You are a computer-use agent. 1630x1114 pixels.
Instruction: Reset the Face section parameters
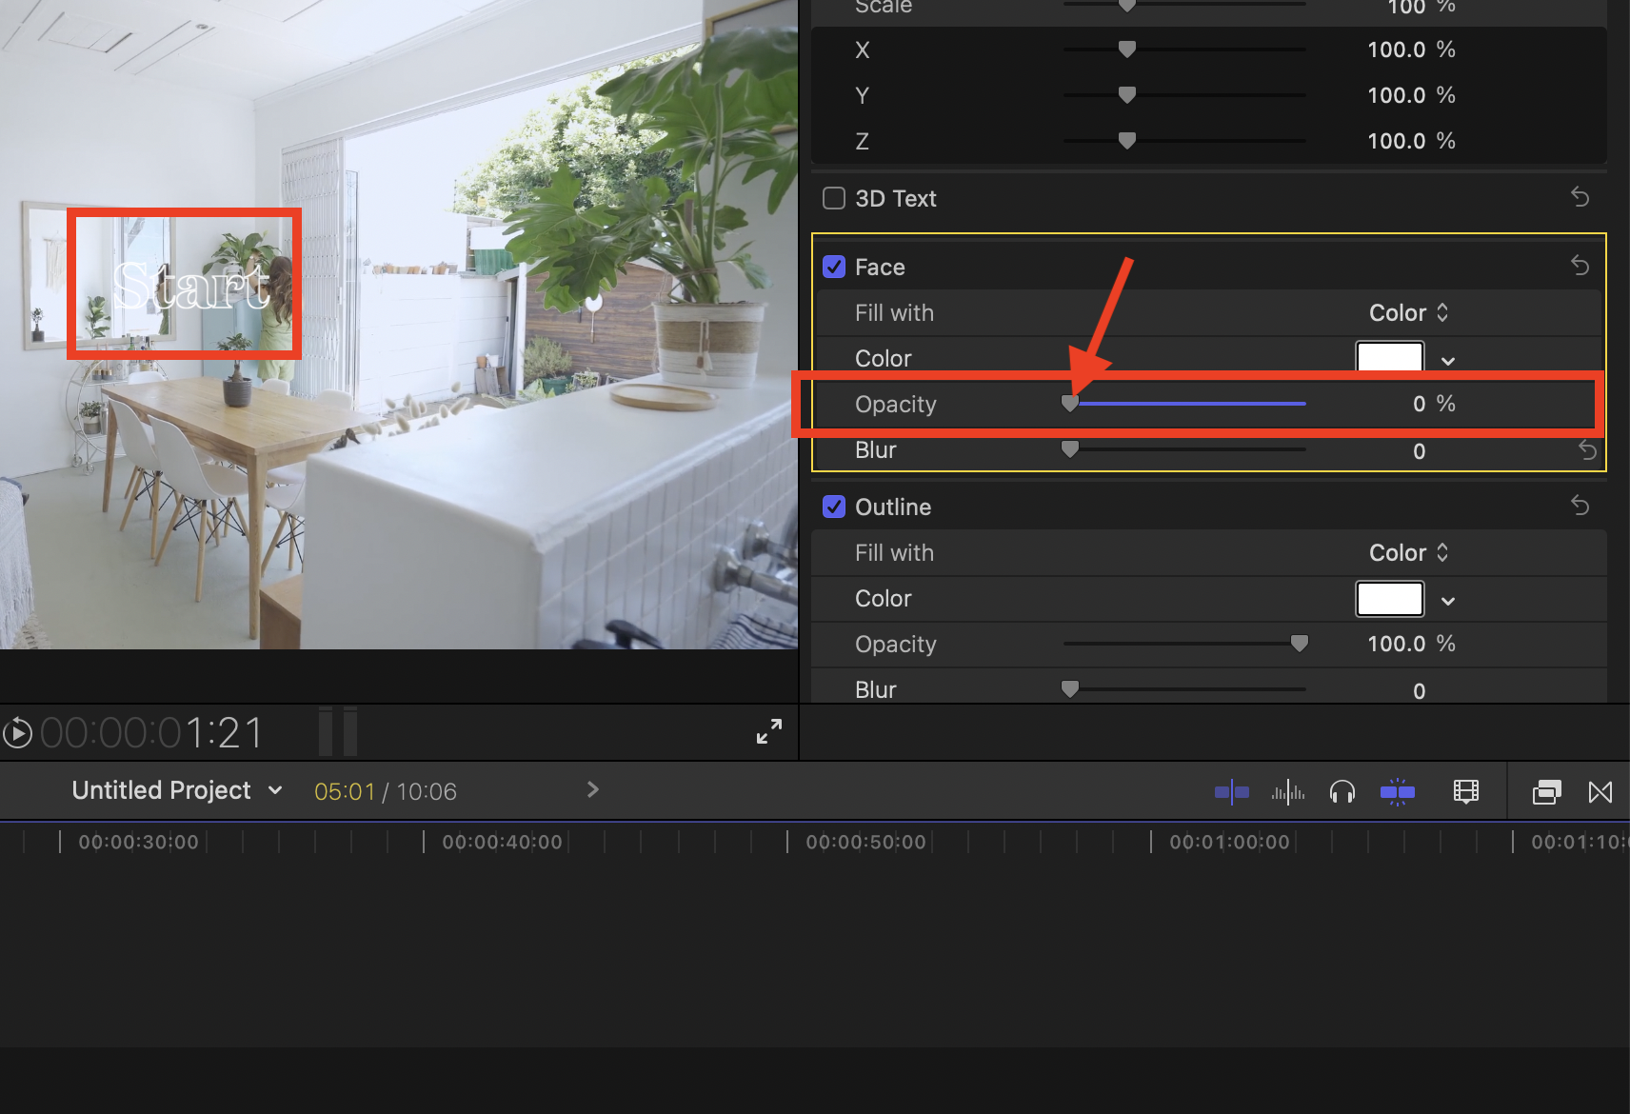point(1580,266)
